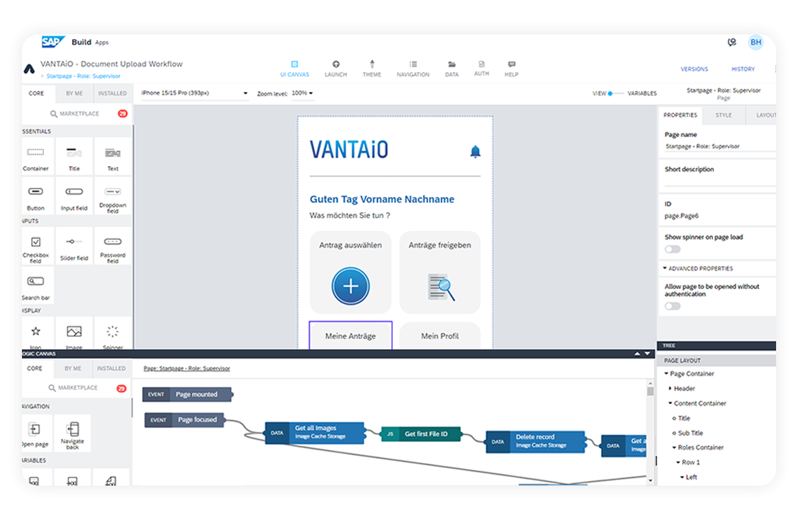Open the Properties tab

click(x=680, y=115)
